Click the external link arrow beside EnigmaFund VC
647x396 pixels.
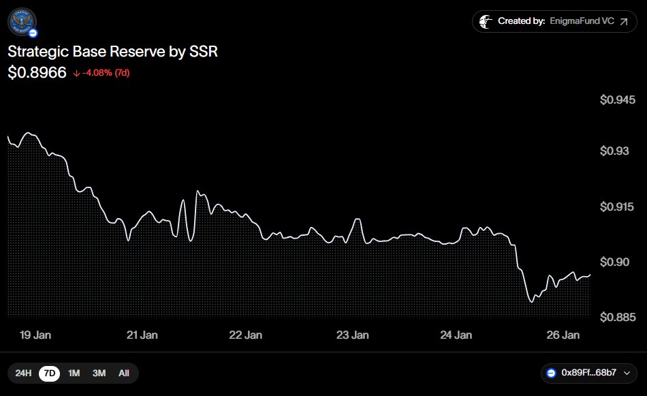624,22
